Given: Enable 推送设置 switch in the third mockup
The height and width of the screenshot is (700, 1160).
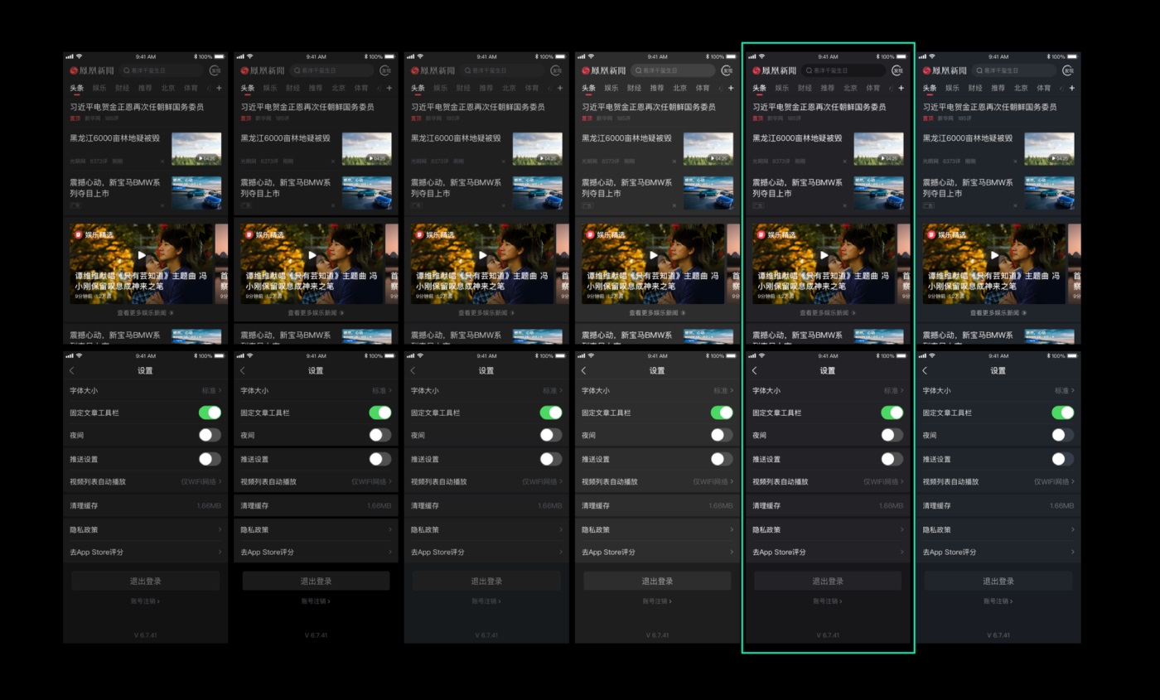Looking at the screenshot, I should (x=551, y=459).
